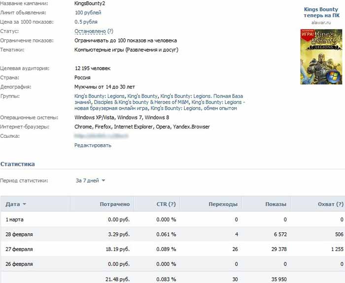Click the '12 195 человек' audience value
Screen dimensions: 345x283
click(x=93, y=68)
